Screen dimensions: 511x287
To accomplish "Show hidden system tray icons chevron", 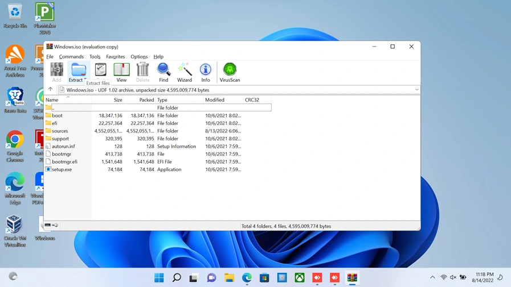I will (x=432, y=277).
